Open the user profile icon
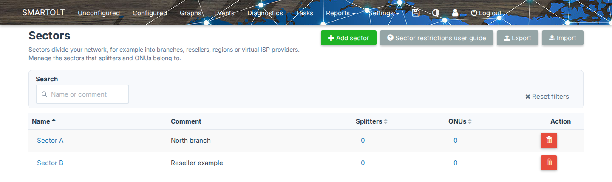This screenshot has height=182, width=612. (x=455, y=13)
